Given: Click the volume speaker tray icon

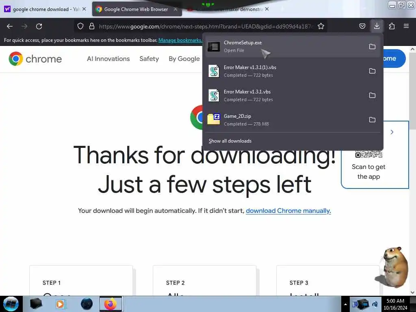Looking at the screenshot, I should [375, 304].
